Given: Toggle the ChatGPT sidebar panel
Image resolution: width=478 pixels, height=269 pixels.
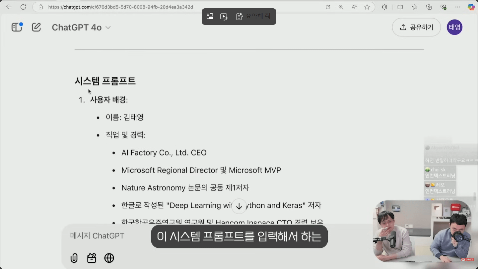Looking at the screenshot, I should coord(17,27).
